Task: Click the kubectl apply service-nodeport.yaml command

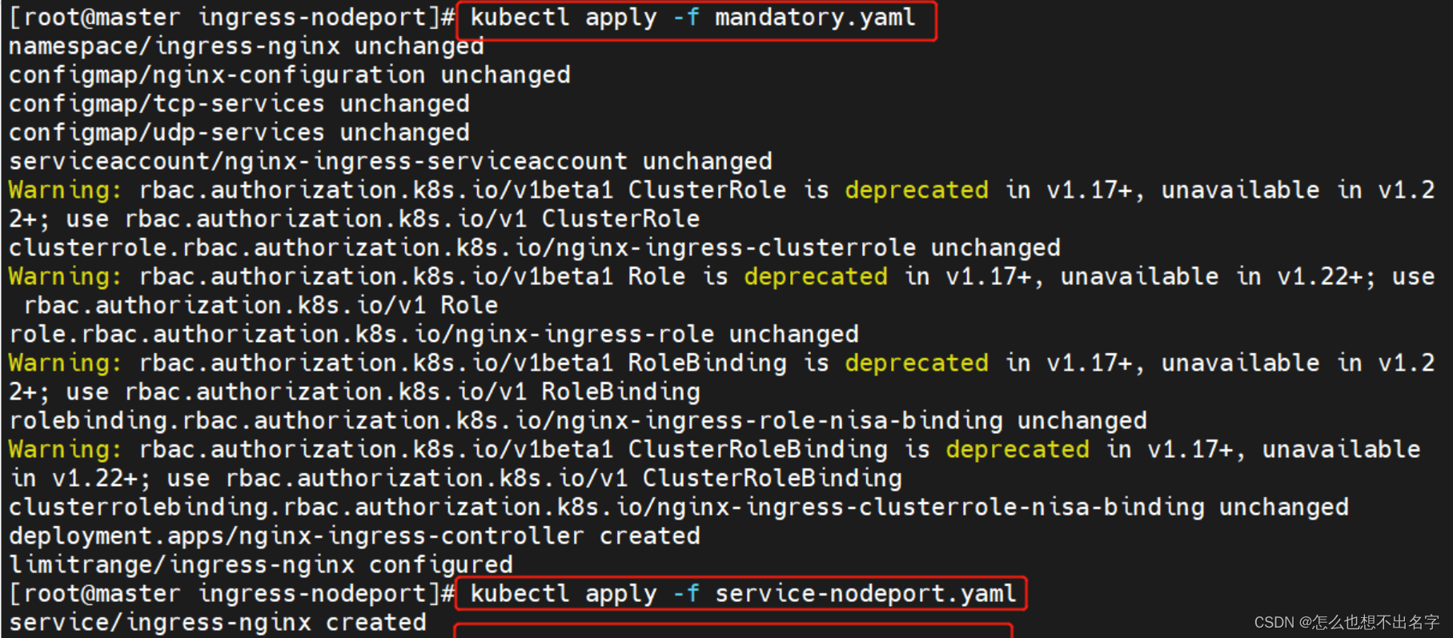Action: click(x=743, y=594)
